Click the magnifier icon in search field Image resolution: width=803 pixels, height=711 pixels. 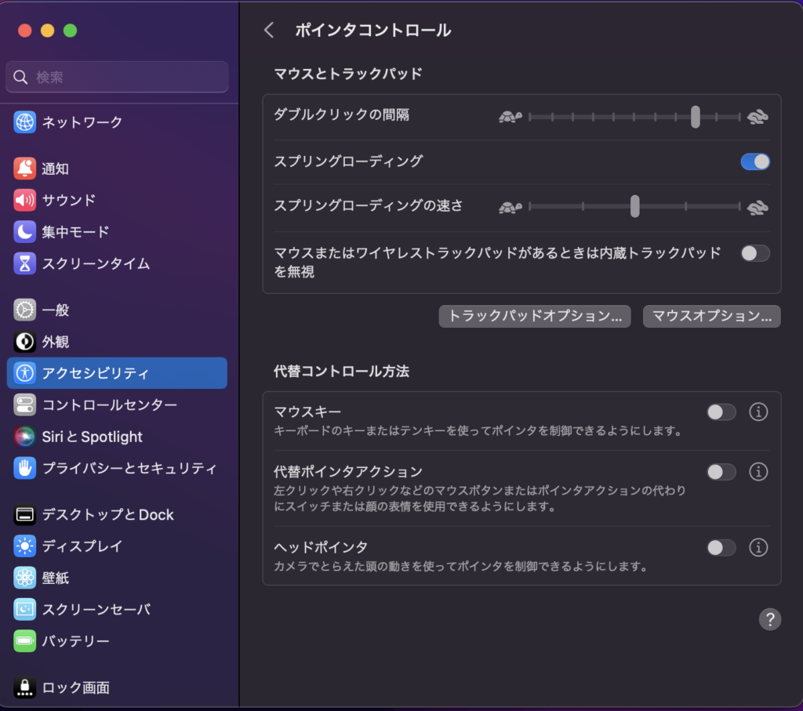[20, 78]
